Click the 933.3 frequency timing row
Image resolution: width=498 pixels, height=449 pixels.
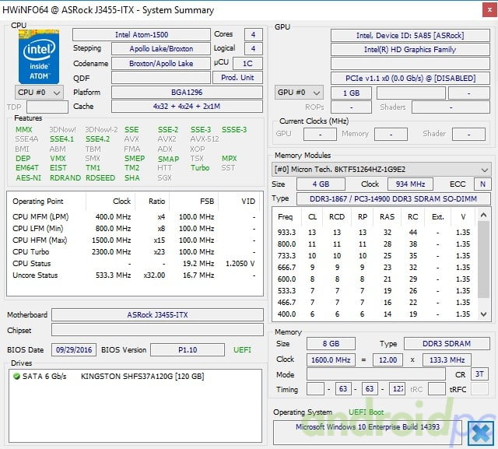tap(375, 233)
